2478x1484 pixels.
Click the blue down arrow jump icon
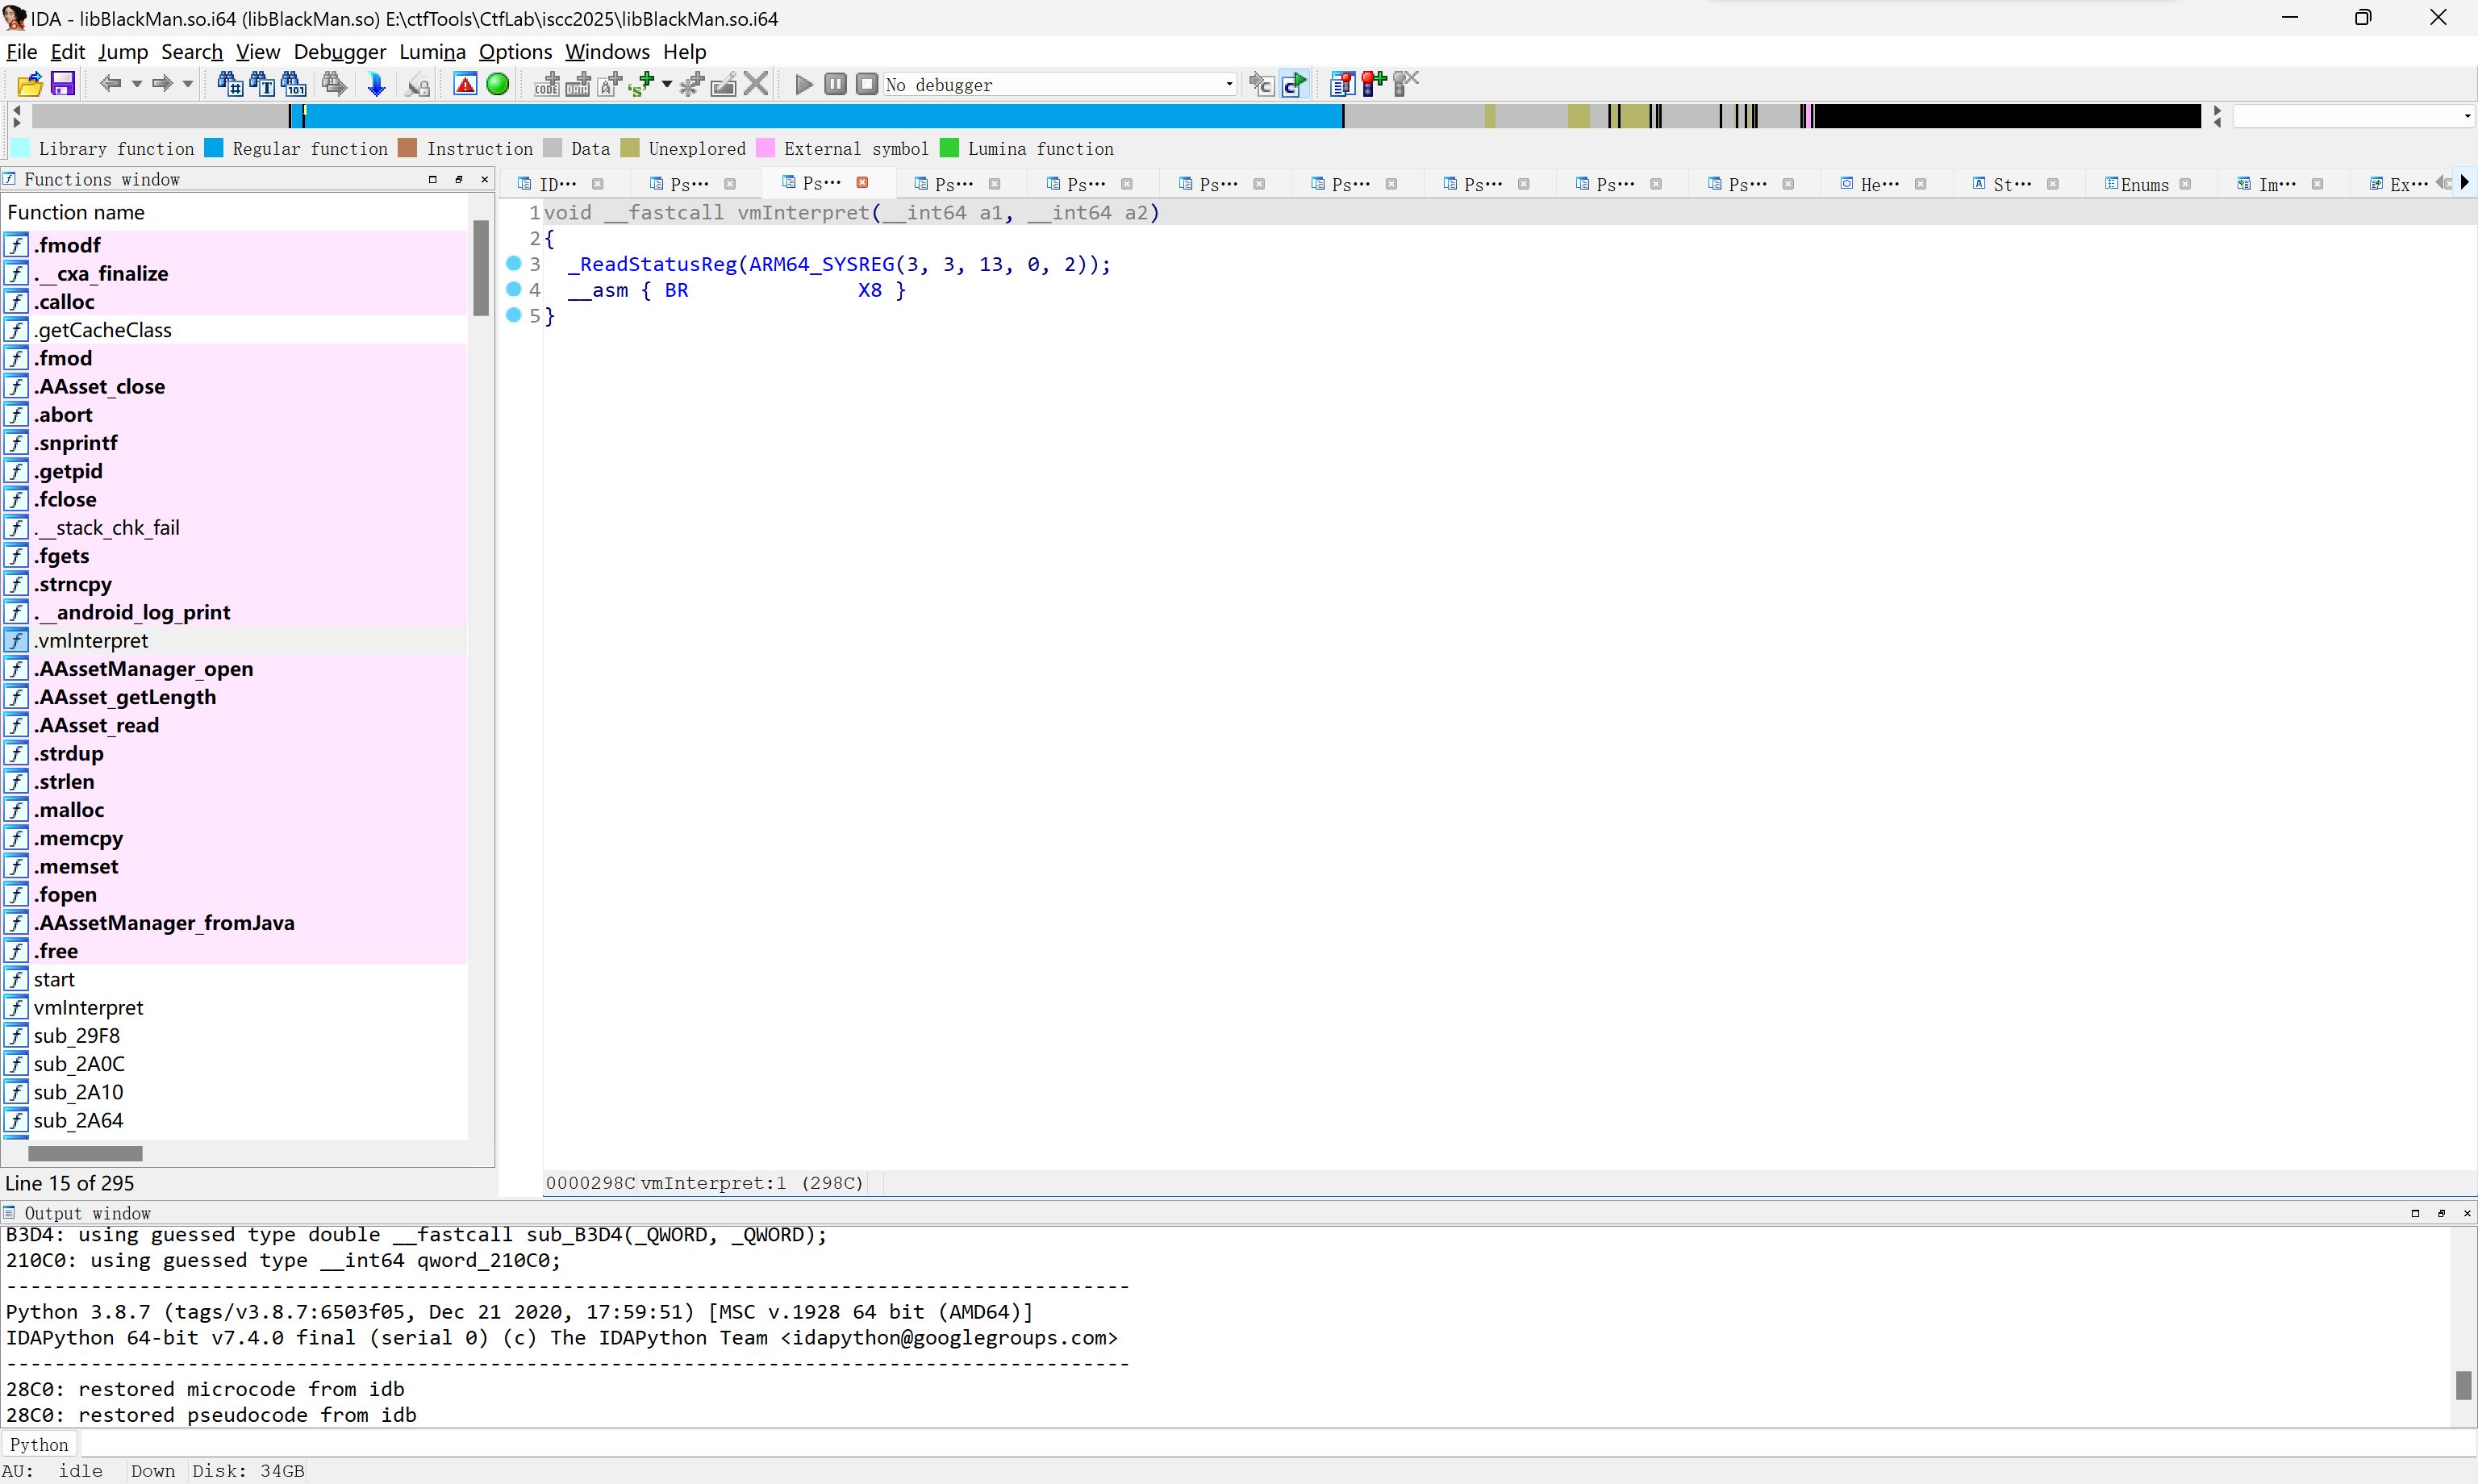click(x=376, y=85)
